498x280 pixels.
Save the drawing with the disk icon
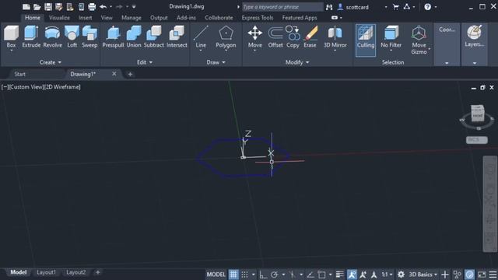48,7
